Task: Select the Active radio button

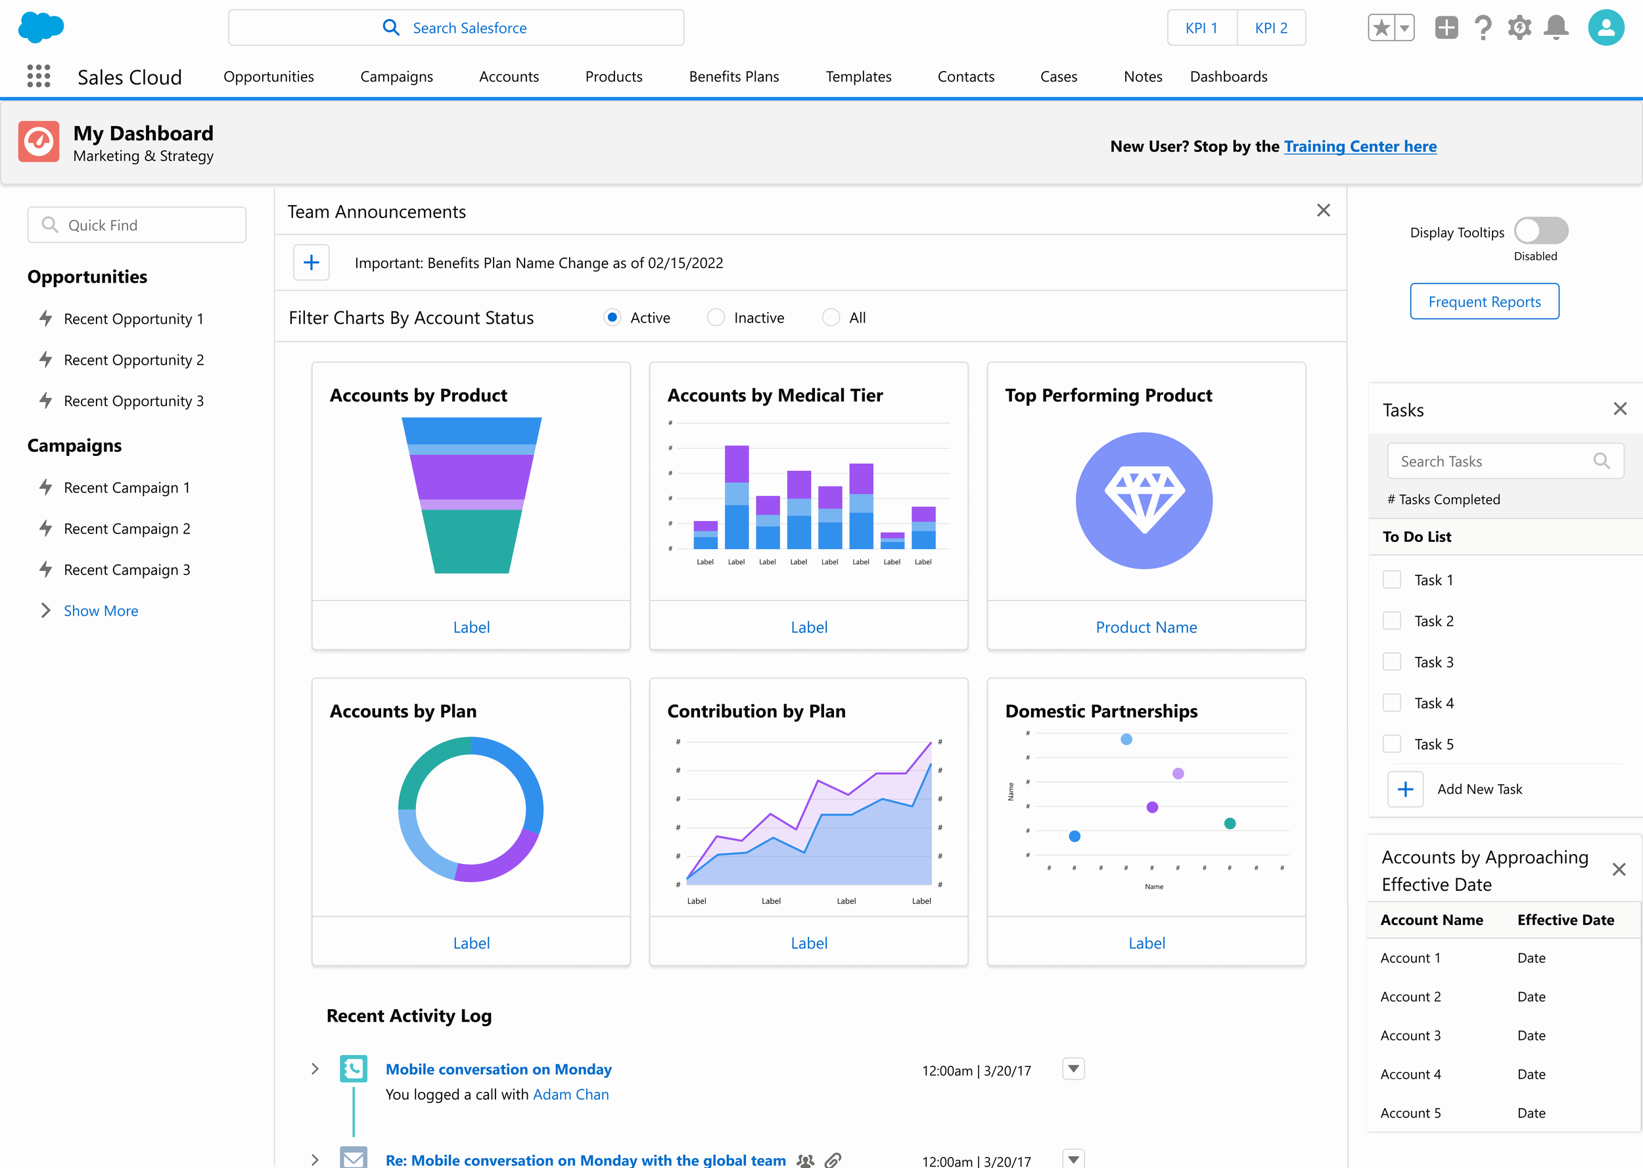Action: click(x=612, y=317)
